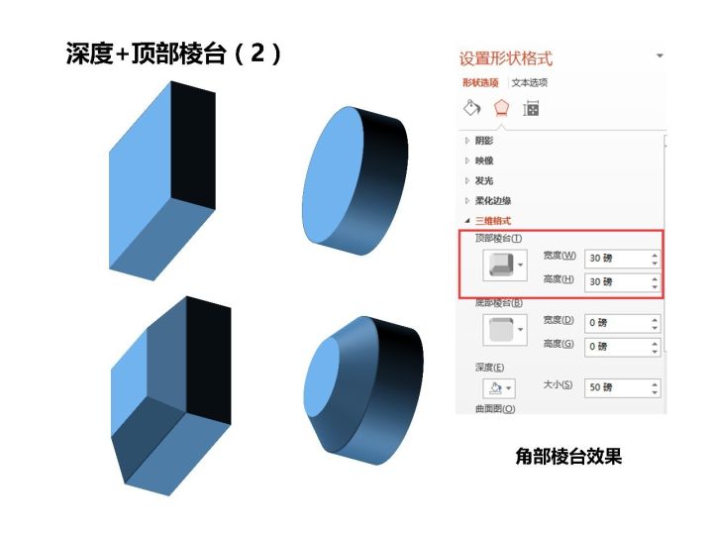Click the top bevel 宽度(W) value field
The width and height of the screenshot is (713, 535).
pos(623,259)
